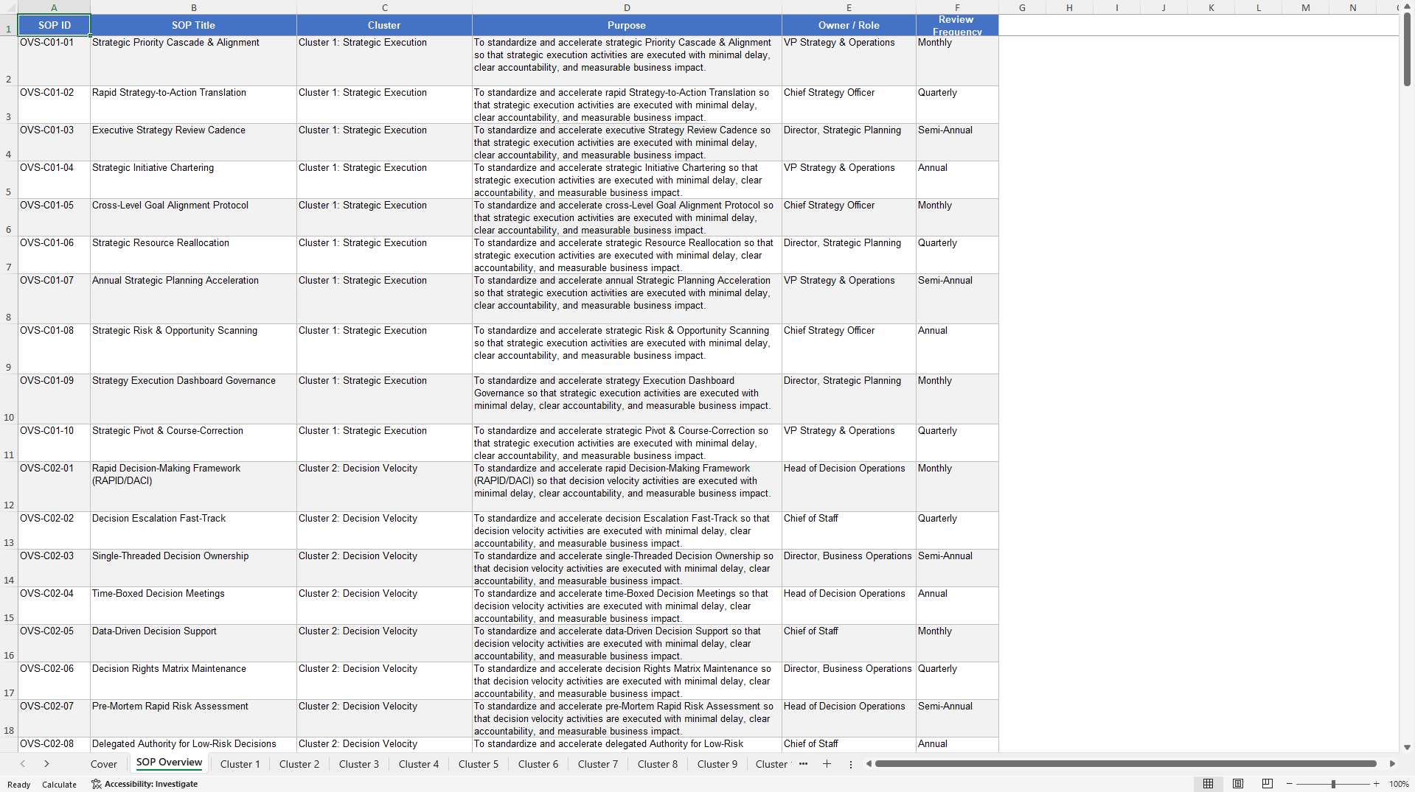Image resolution: width=1415 pixels, height=792 pixels.
Task: Select column D header
Action: point(627,7)
